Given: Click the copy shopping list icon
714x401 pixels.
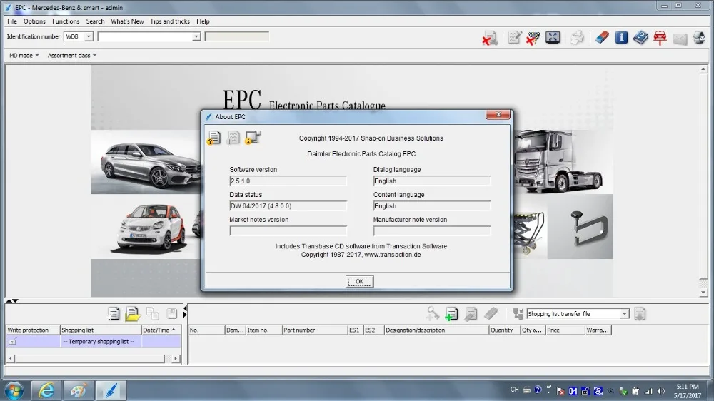Looking at the screenshot, I should click(153, 314).
